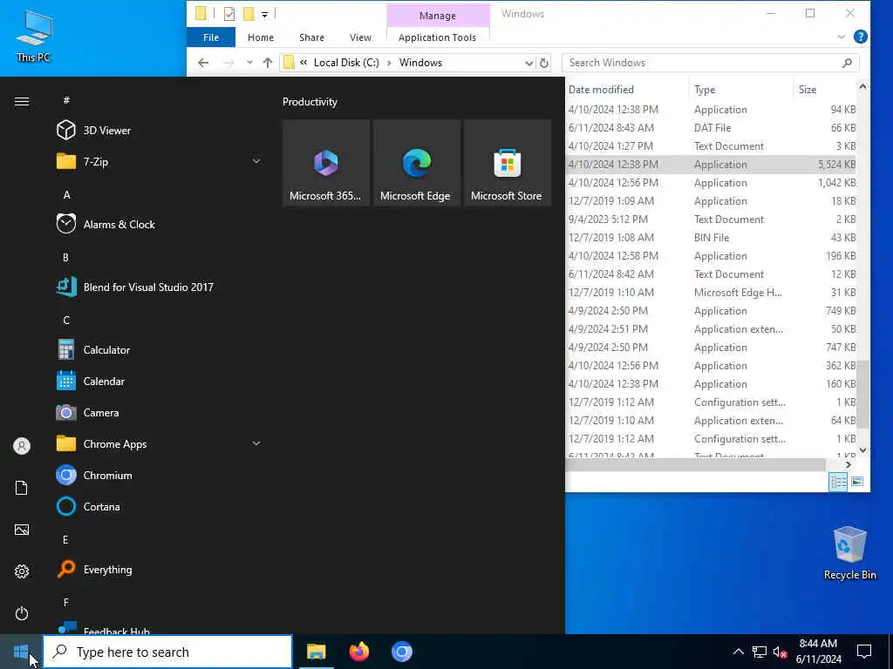Open the address bar history dropdown
Image resolution: width=893 pixels, height=669 pixels.
point(529,63)
